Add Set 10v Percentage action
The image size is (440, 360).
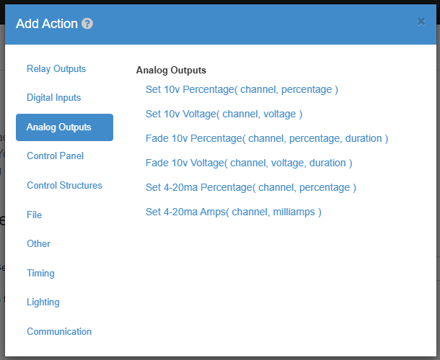pos(242,90)
